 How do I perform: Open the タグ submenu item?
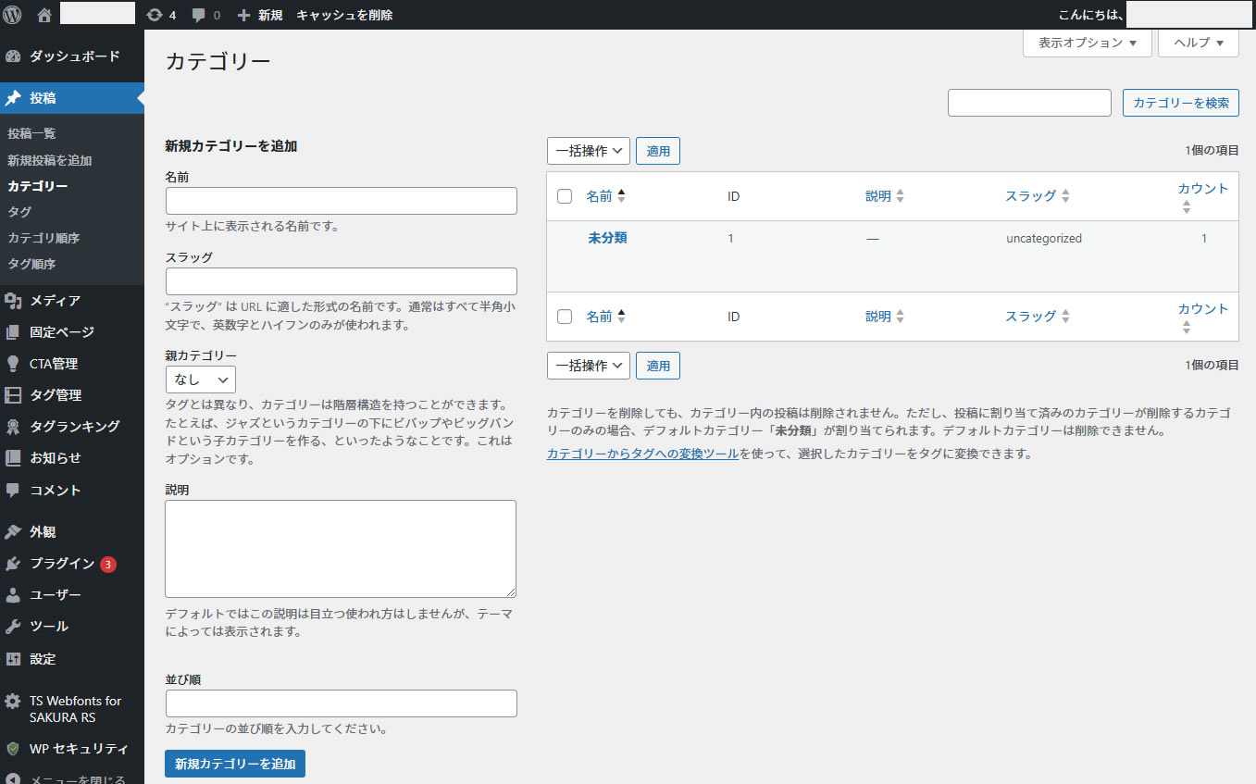[x=19, y=212]
